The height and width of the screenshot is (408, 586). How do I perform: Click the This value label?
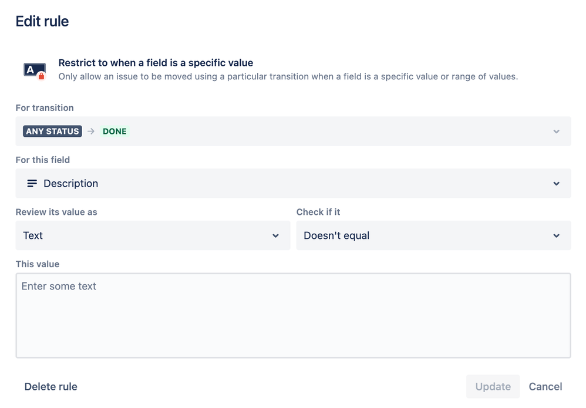pos(38,264)
